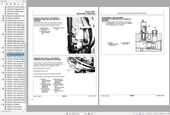Collapse SECTION10-SERVICE BRAKE tree node
Viewport: 170px width, 115px height.
coord(1,59)
